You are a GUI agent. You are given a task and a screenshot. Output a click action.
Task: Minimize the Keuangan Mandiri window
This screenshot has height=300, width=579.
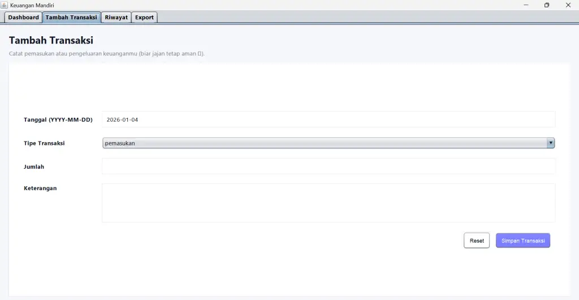tap(526, 5)
